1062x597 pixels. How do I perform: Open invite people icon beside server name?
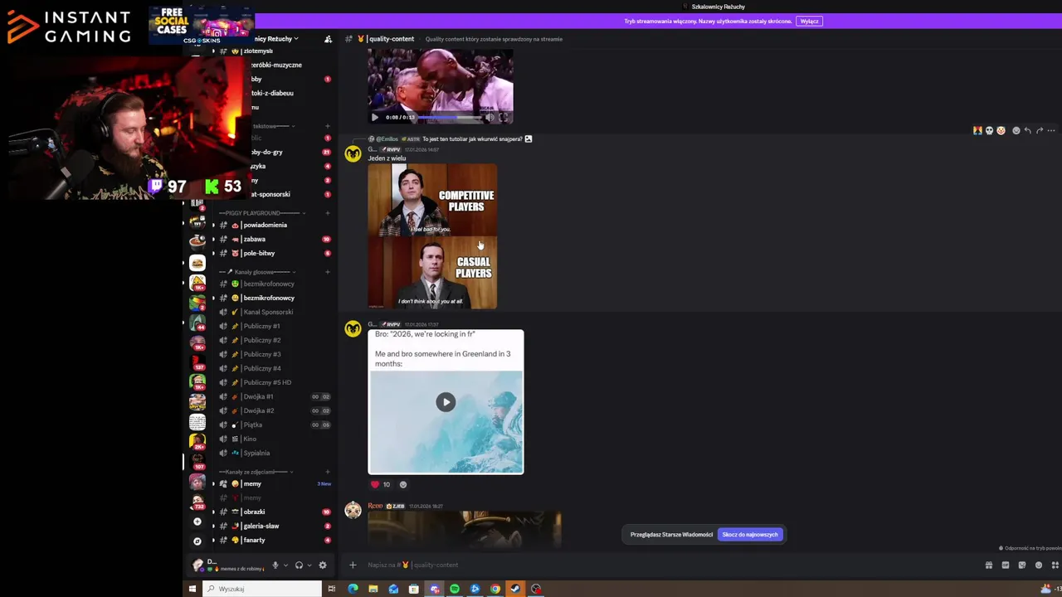pos(328,39)
